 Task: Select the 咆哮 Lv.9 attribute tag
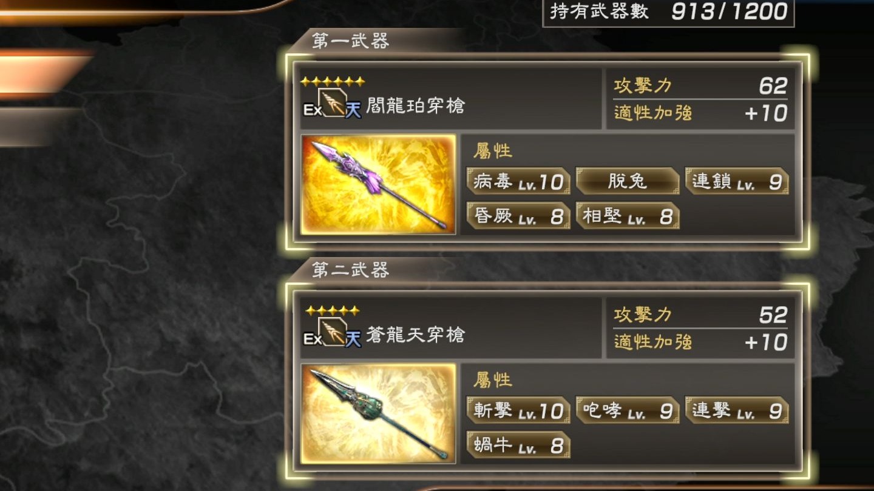pyautogui.click(x=627, y=410)
